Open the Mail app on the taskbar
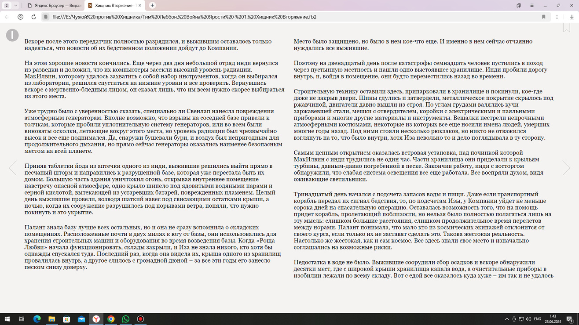 coord(81,319)
